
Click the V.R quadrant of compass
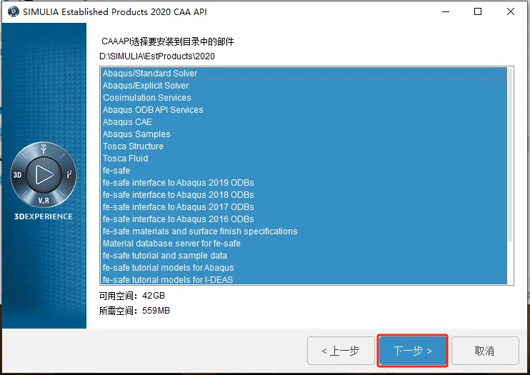(x=44, y=201)
